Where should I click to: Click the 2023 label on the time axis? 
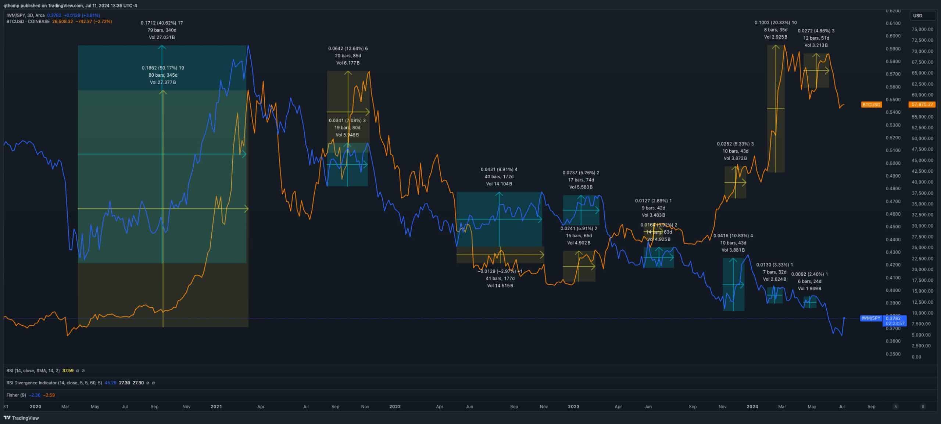coord(573,407)
